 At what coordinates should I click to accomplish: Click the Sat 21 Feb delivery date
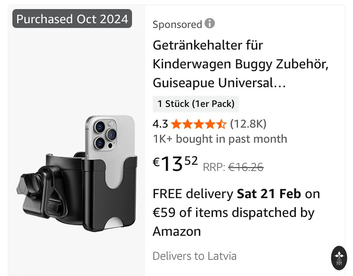pyautogui.click(x=268, y=194)
